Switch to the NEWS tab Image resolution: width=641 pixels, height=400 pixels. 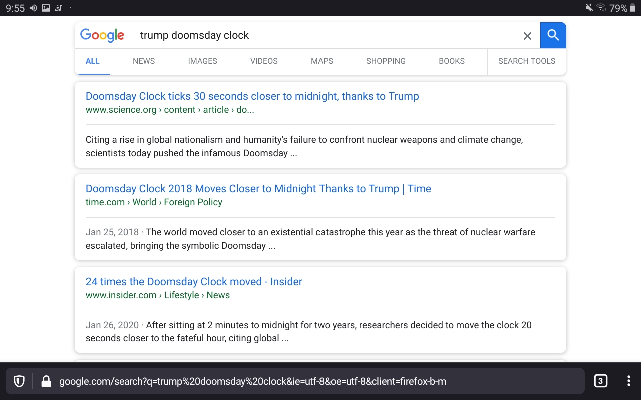(144, 61)
